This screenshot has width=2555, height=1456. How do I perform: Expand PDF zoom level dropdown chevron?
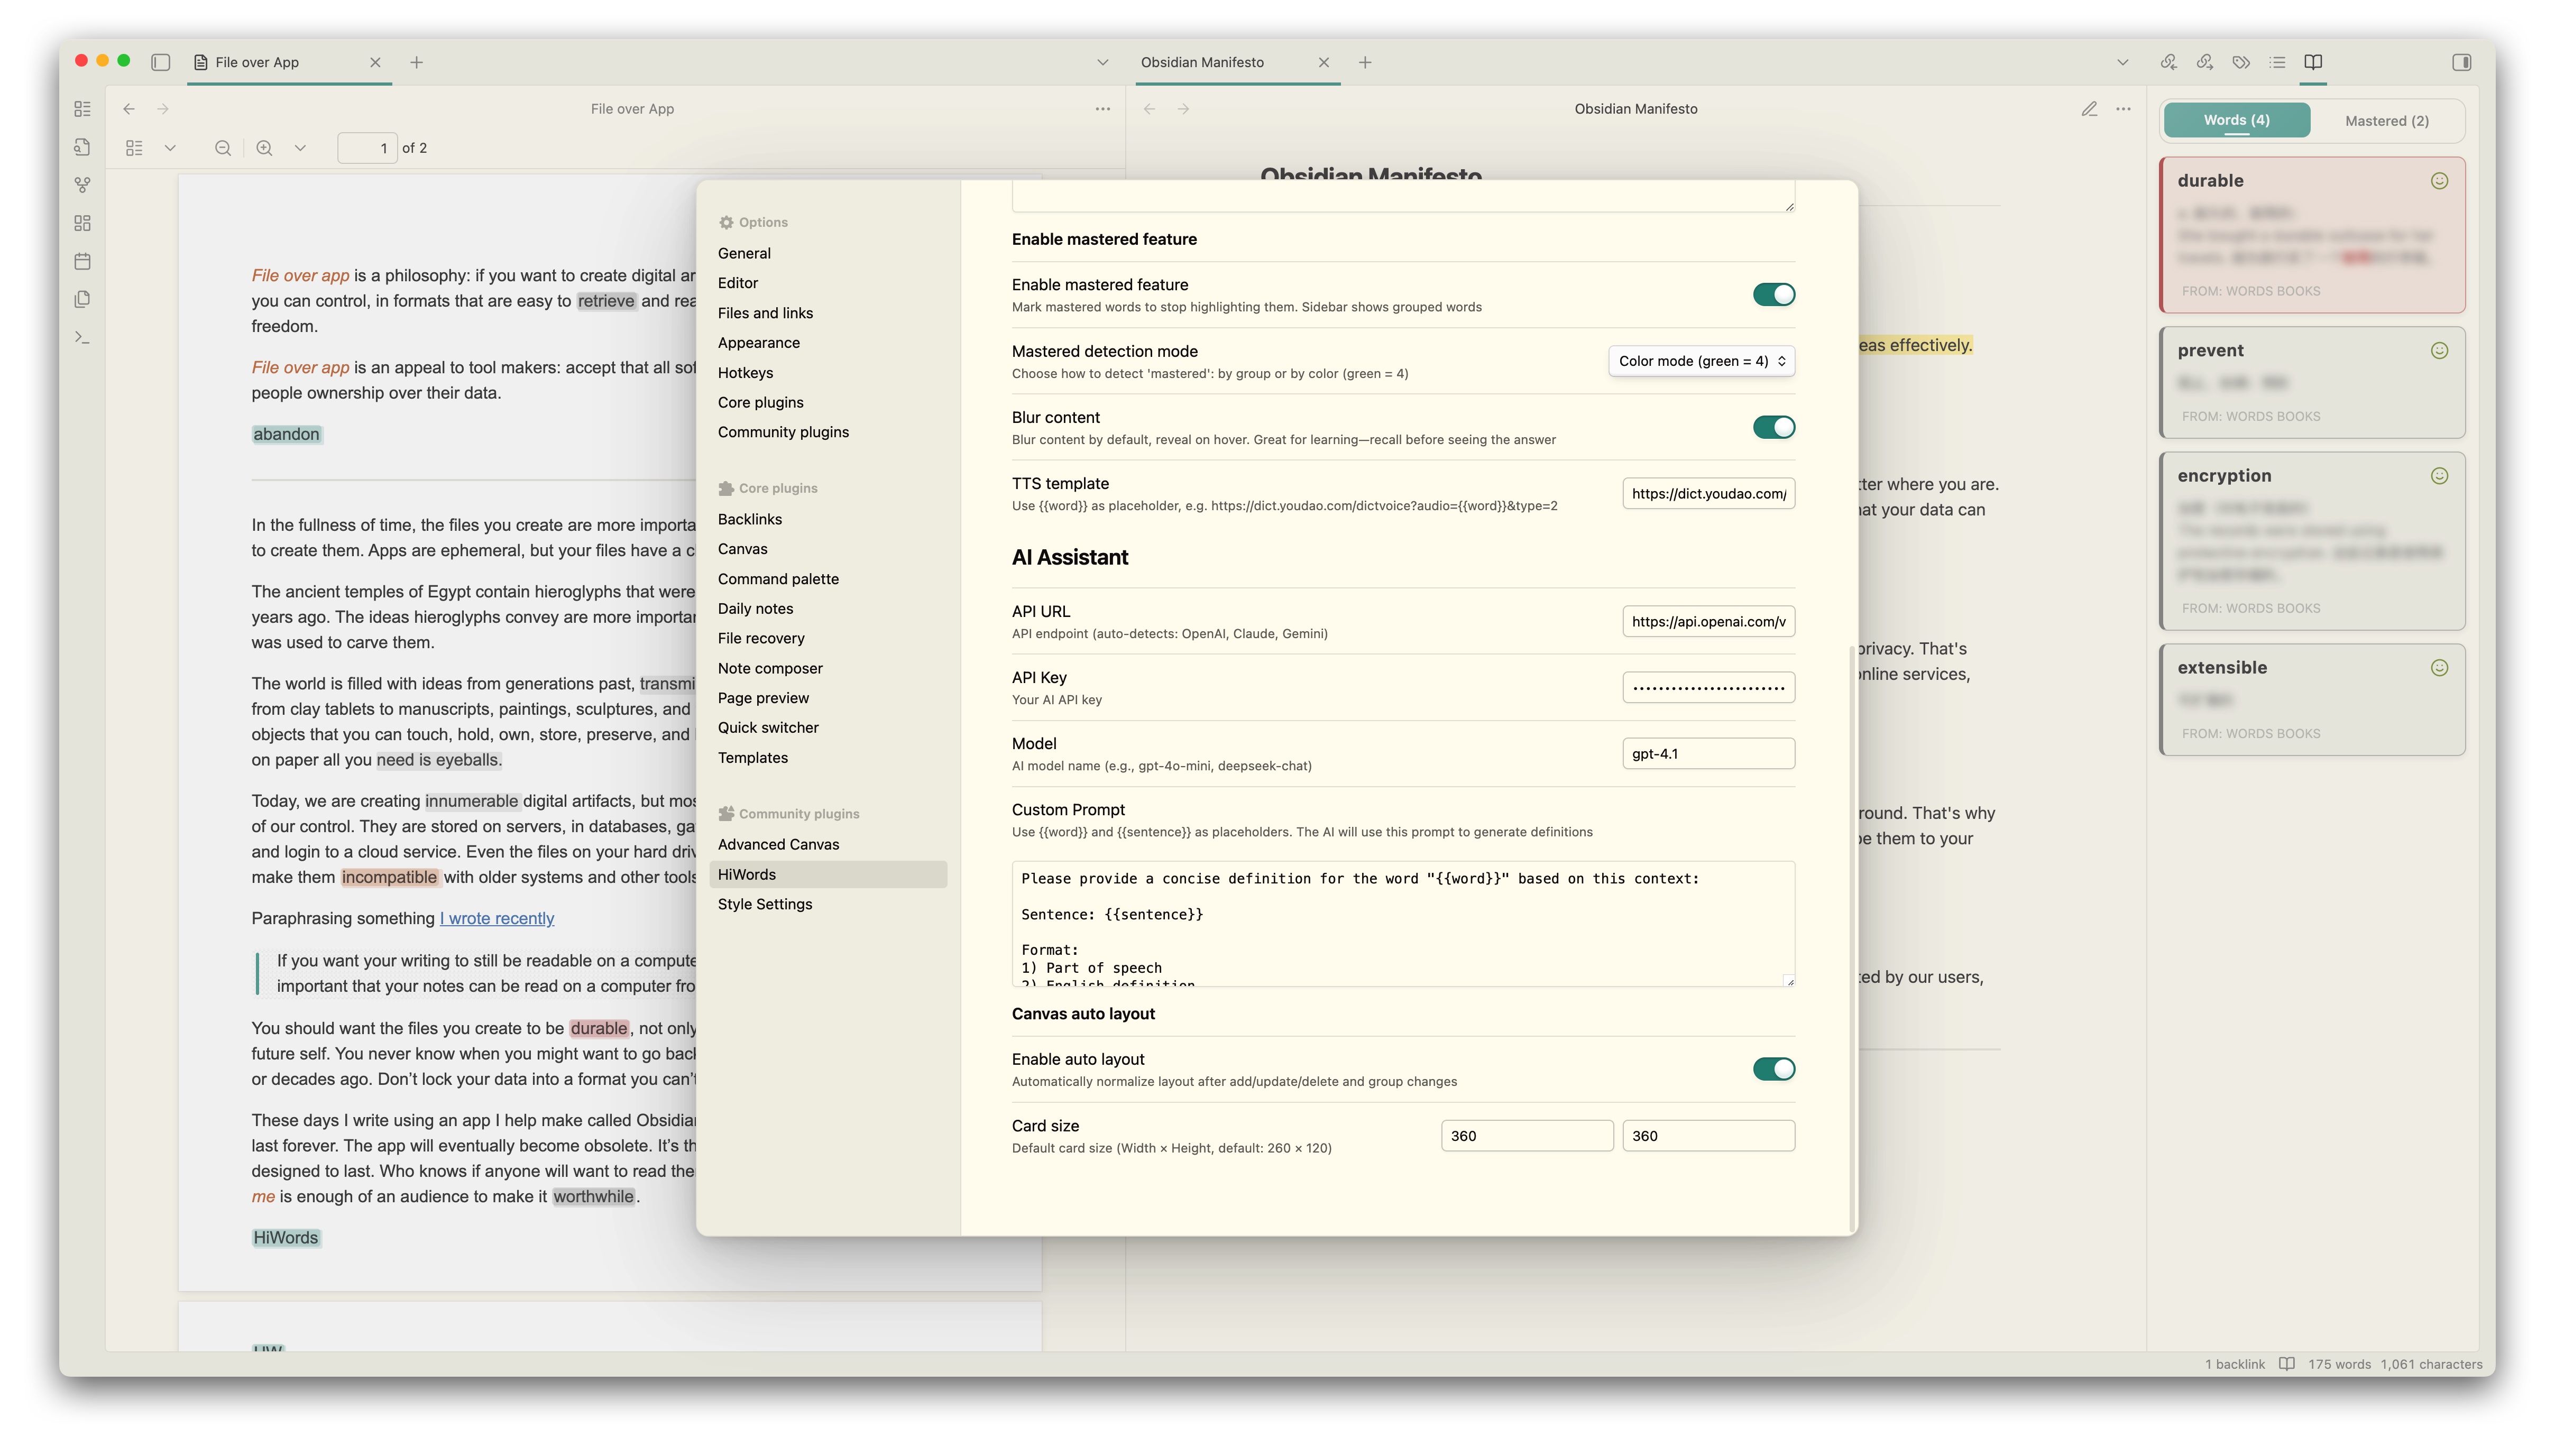click(x=300, y=148)
